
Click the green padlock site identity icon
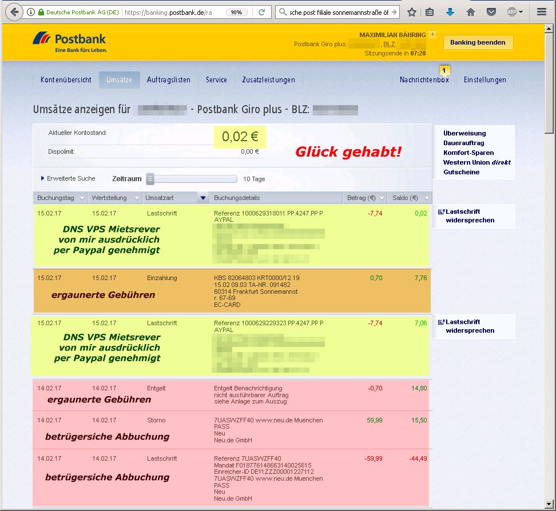coord(41,12)
